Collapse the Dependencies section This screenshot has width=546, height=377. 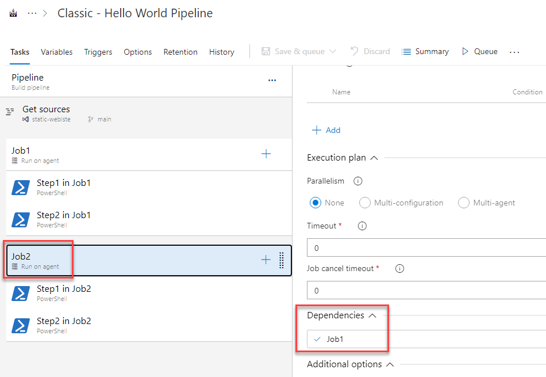click(x=372, y=315)
